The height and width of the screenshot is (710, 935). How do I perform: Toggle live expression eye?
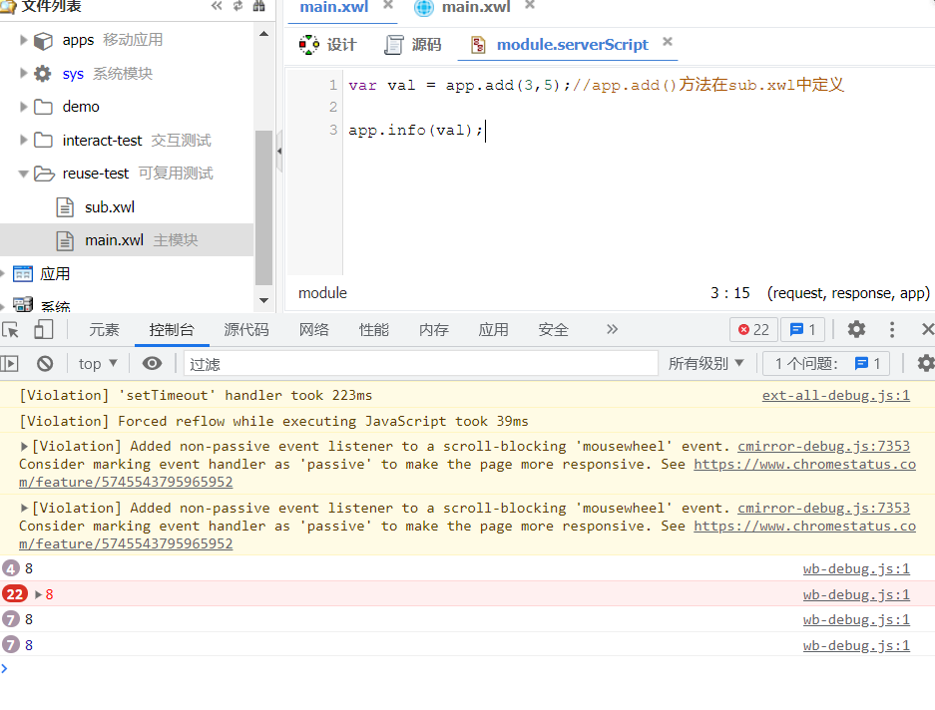(x=152, y=364)
